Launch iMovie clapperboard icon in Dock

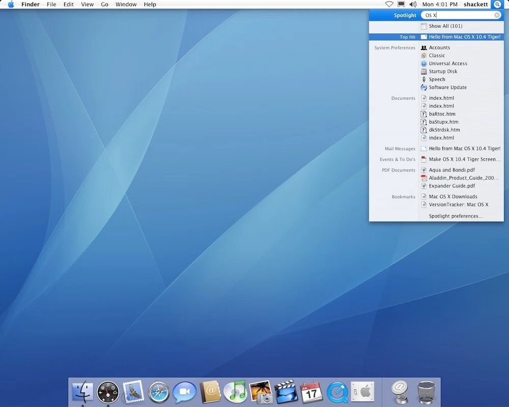pyautogui.click(x=286, y=392)
